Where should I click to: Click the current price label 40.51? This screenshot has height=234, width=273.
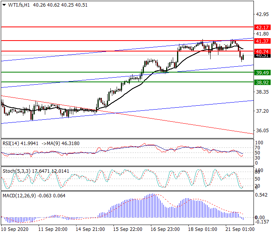point(262,56)
